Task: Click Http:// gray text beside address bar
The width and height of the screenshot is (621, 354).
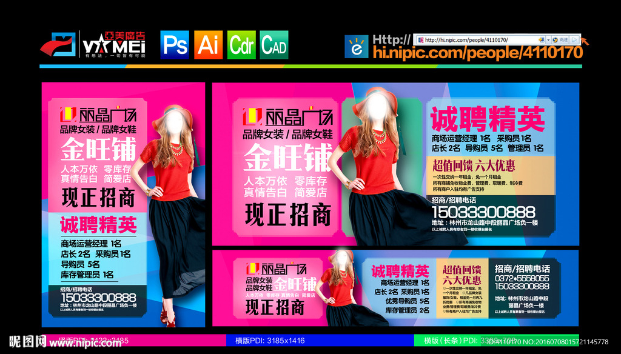Action: (392, 39)
